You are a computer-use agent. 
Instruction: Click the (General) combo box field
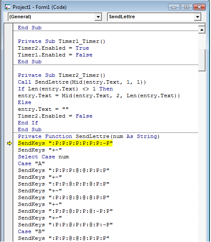coord(55,17)
